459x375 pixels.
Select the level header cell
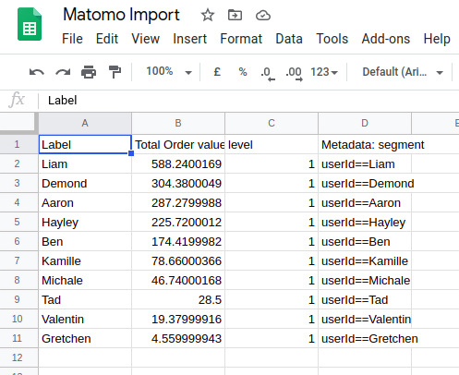272,144
